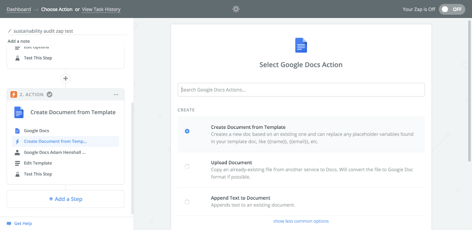Viewport: 472px width, 230px height.
Task: Click the lines icon beside Edit Template
Action: coord(17,163)
